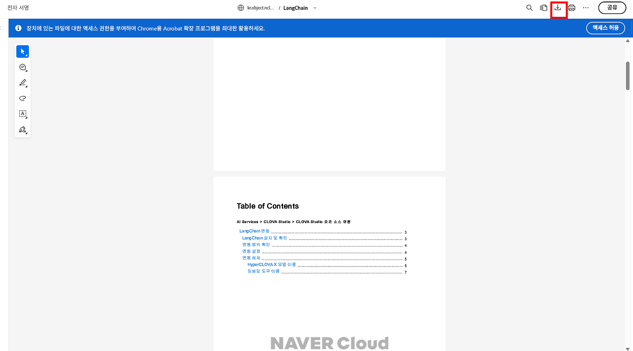Image resolution: width=633 pixels, height=351 pixels.
Task: Click the info icon in blue banner
Action: coord(18,28)
